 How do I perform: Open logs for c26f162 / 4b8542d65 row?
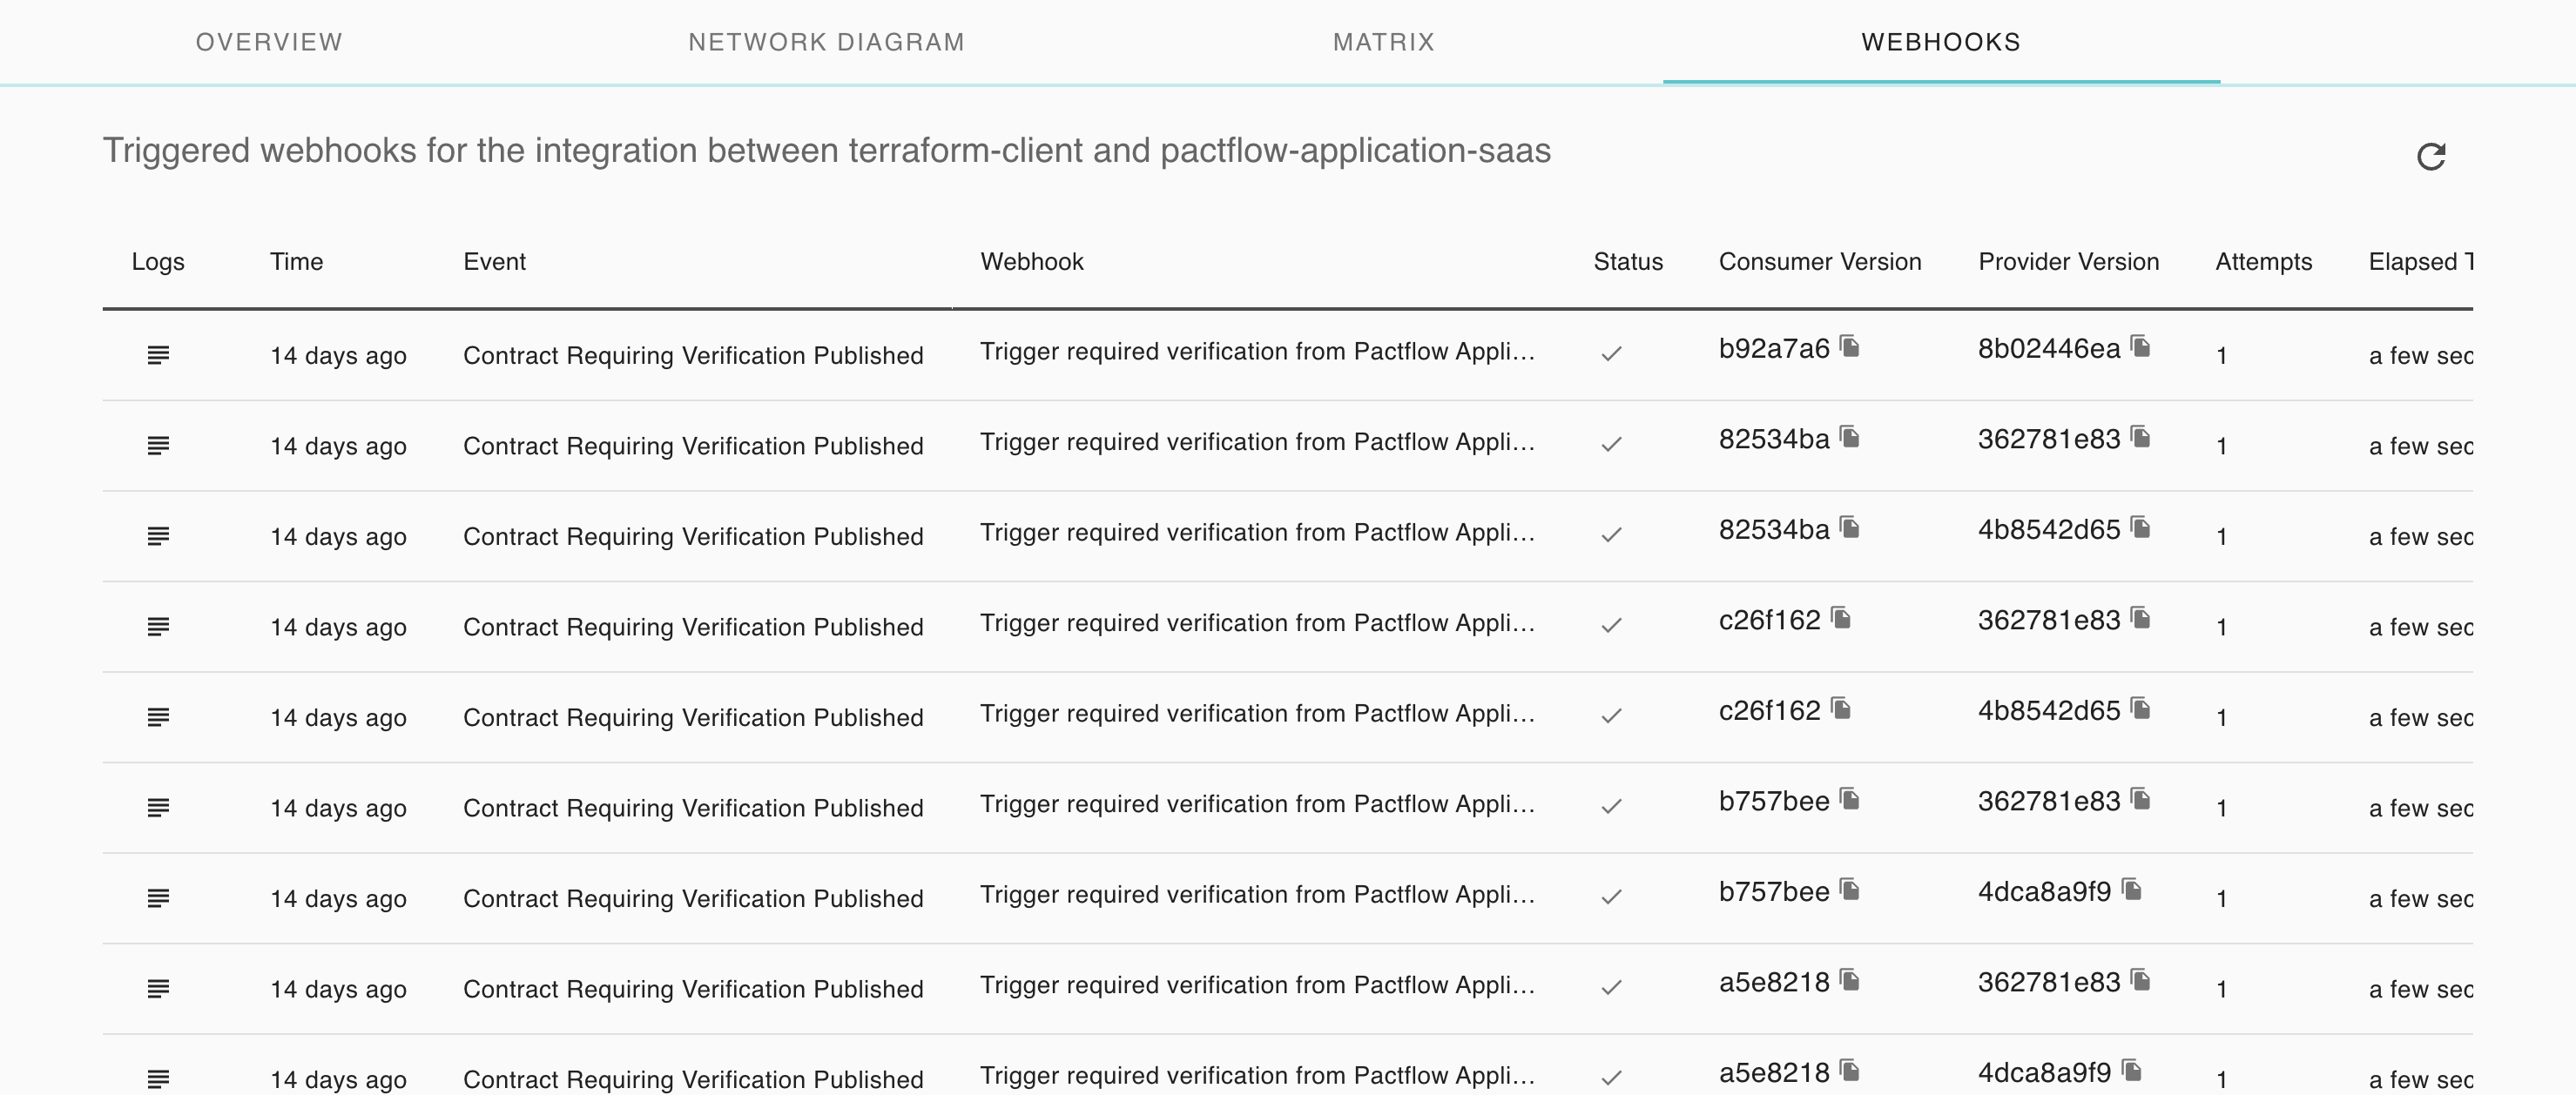click(x=158, y=717)
